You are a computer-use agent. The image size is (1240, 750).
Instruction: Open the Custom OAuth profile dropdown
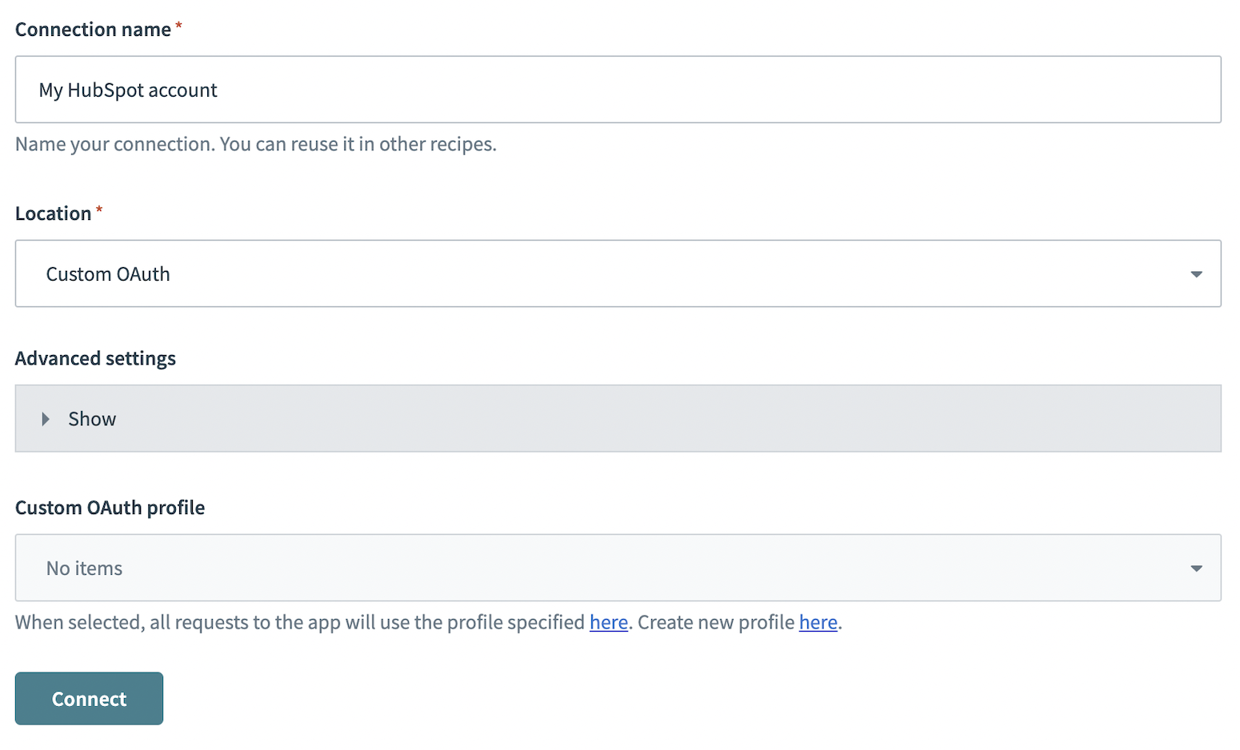pos(618,568)
